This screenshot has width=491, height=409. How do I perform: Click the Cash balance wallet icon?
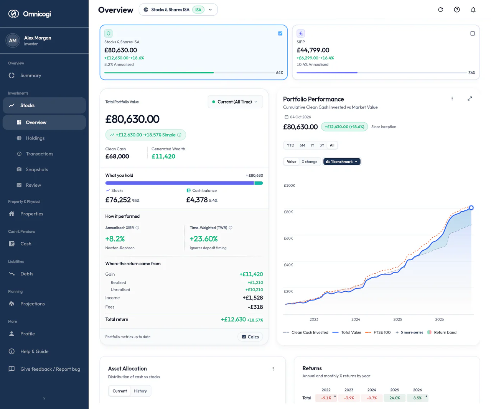[188, 191]
